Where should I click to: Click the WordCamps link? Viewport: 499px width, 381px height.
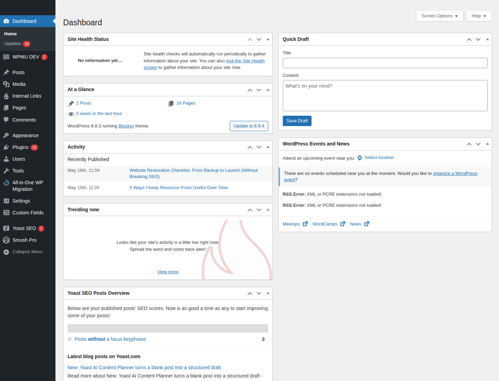325,224
